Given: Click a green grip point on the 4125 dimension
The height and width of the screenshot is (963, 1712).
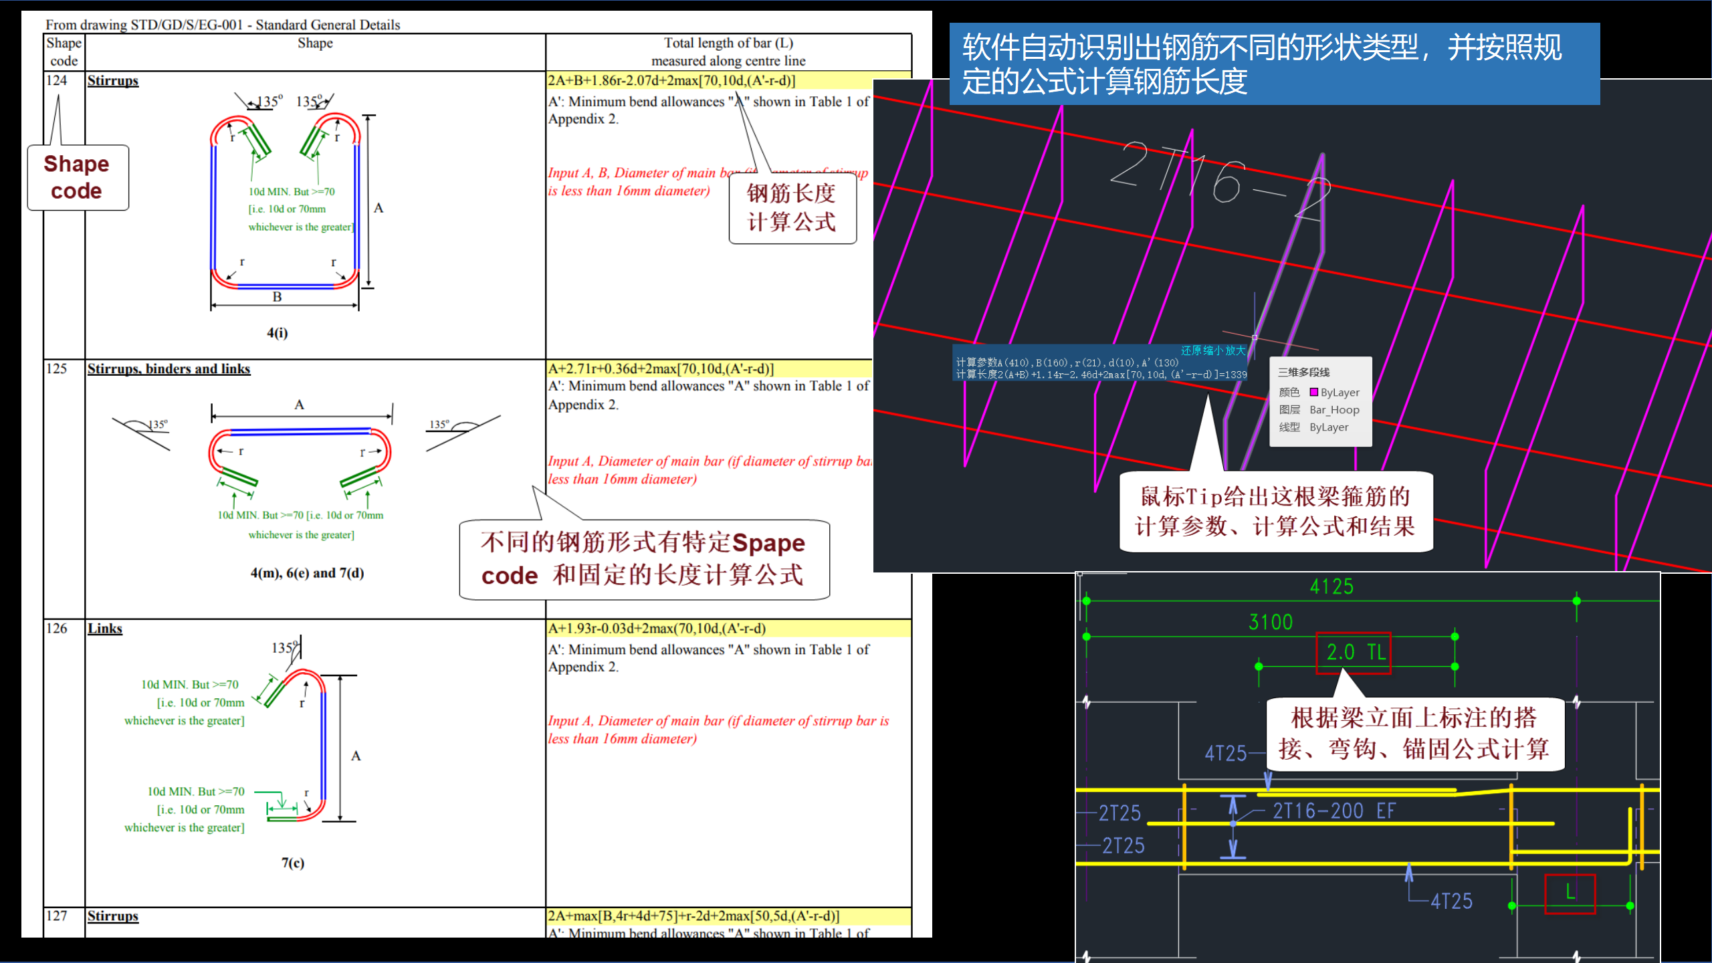Looking at the screenshot, I should tap(1087, 601).
